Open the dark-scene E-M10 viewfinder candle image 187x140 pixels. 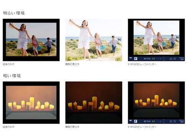[x=156, y=103]
